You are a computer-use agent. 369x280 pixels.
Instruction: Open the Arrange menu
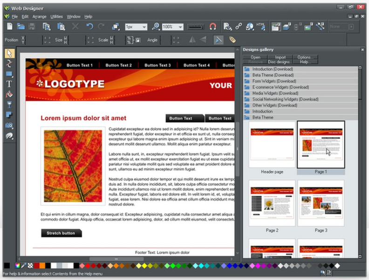tap(39, 16)
